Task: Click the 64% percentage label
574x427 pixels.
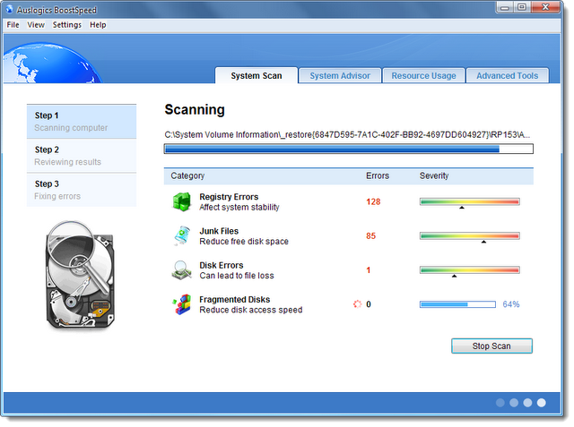Action: pos(511,304)
